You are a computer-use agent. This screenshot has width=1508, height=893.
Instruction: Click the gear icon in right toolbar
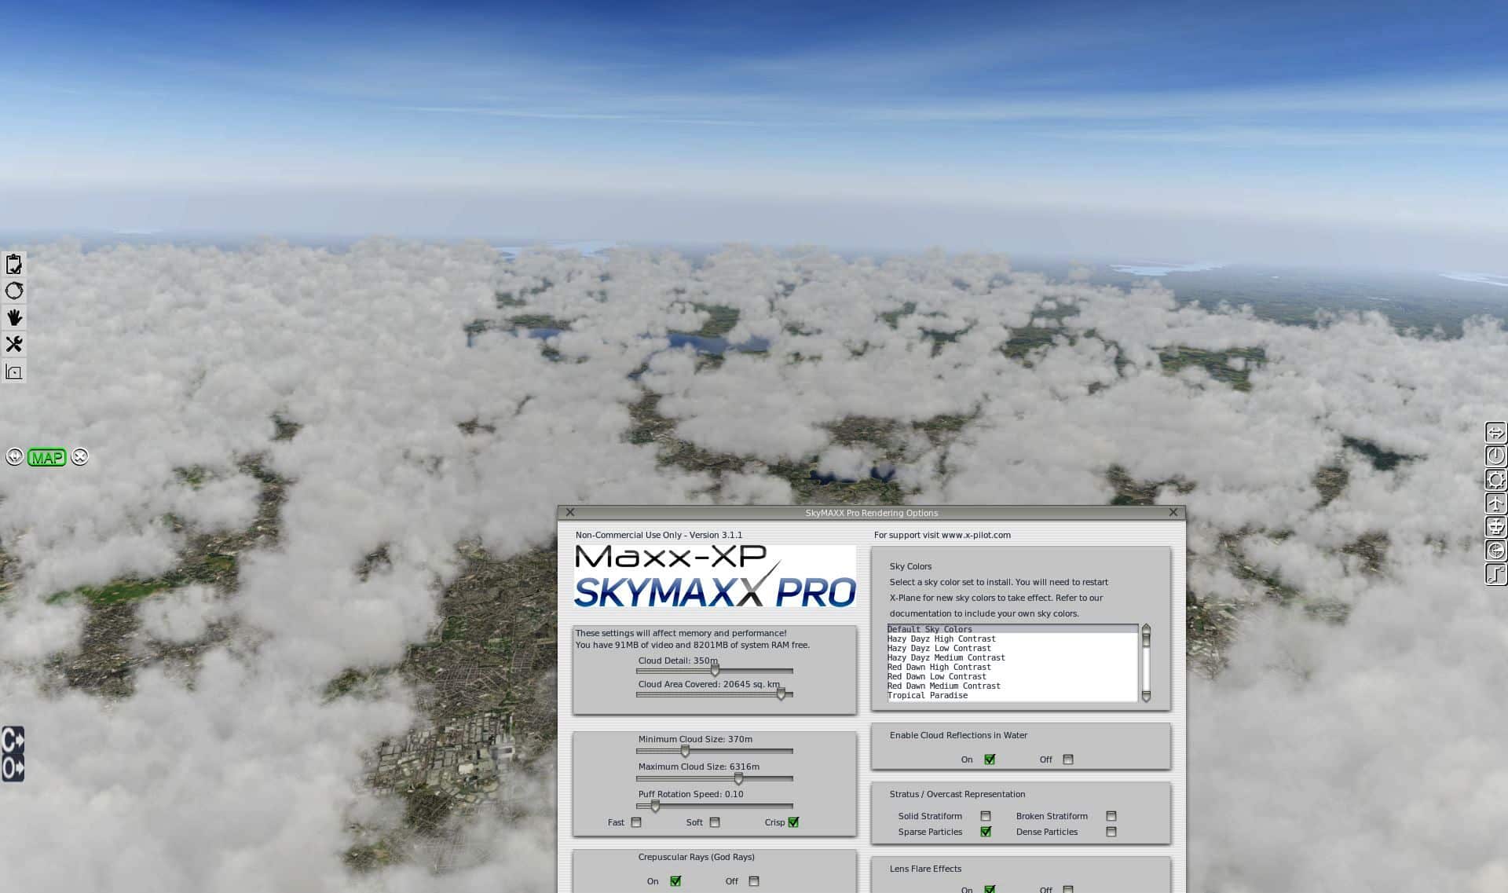1495,480
